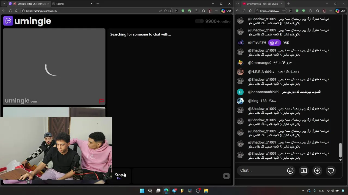This screenshot has height=195, width=348.
Task: Open Task View on the taskbar
Action: pyautogui.click(x=158, y=191)
